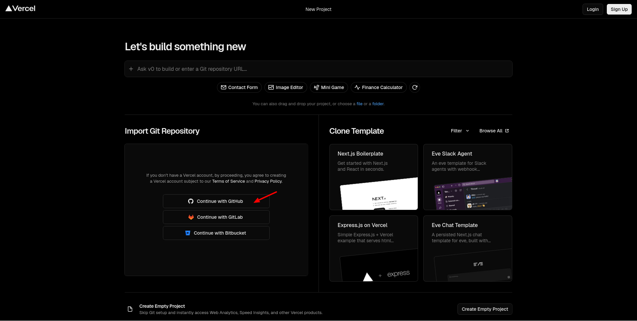Image resolution: width=637 pixels, height=321 pixels.
Task: Choose a folder via the folder link
Action: pyautogui.click(x=378, y=104)
